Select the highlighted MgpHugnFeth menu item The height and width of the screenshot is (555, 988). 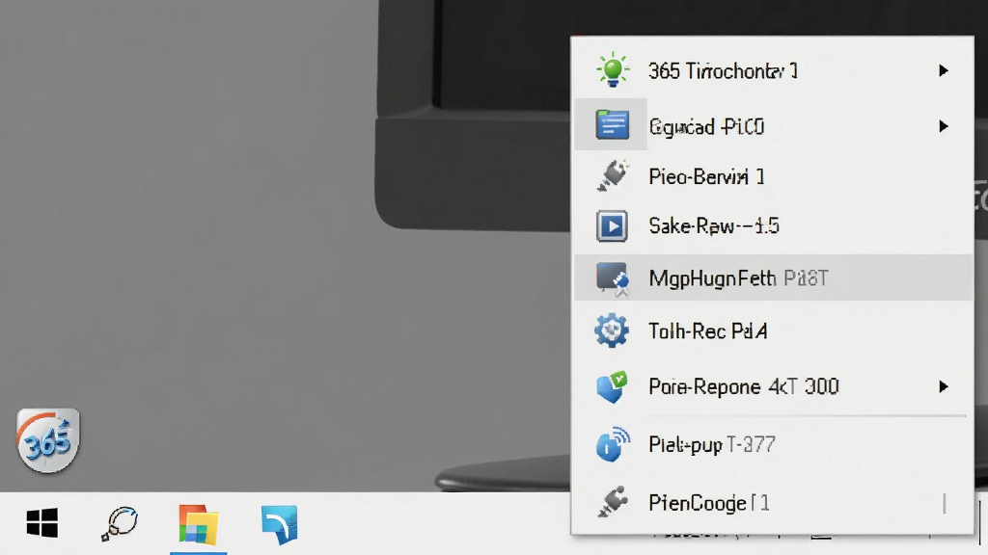tap(773, 277)
